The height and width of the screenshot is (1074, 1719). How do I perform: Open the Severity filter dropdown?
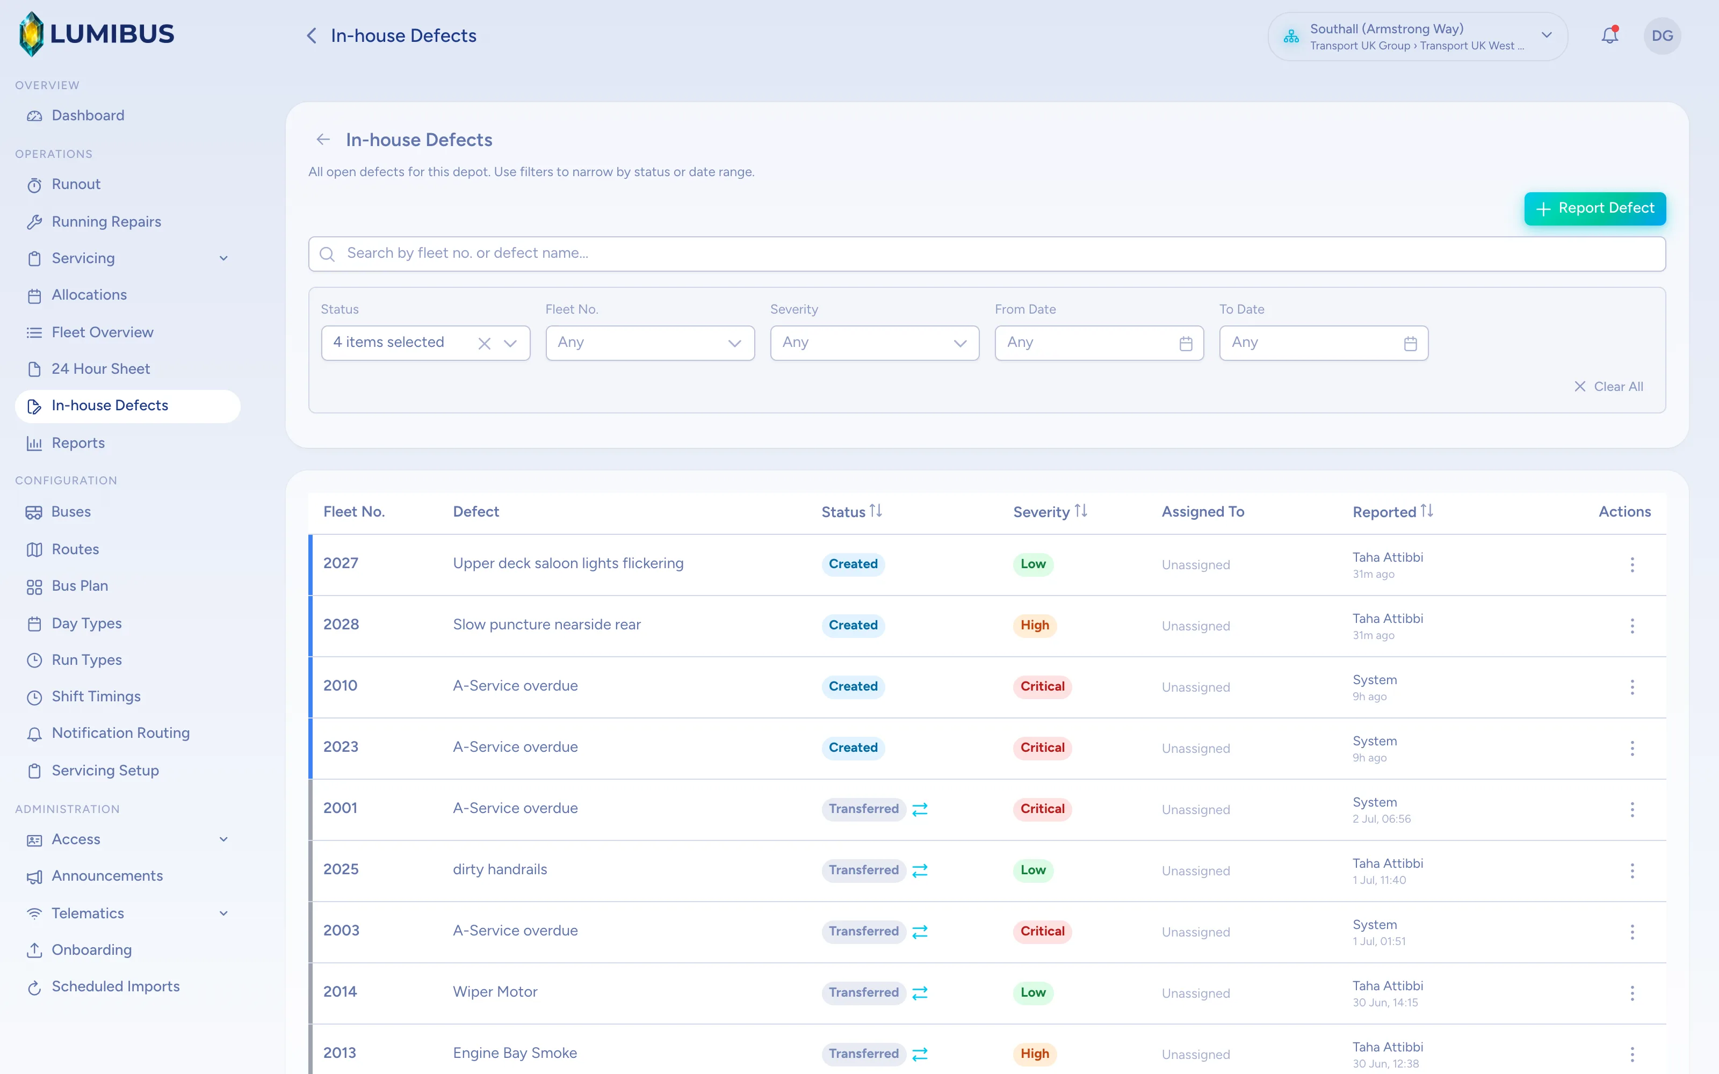[875, 343]
